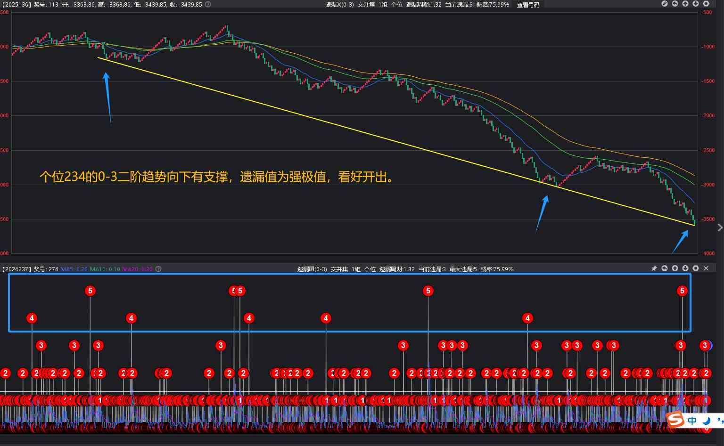Click the MA5: 0.20 indicator label
This screenshot has width=724, height=446.
pyautogui.click(x=74, y=269)
